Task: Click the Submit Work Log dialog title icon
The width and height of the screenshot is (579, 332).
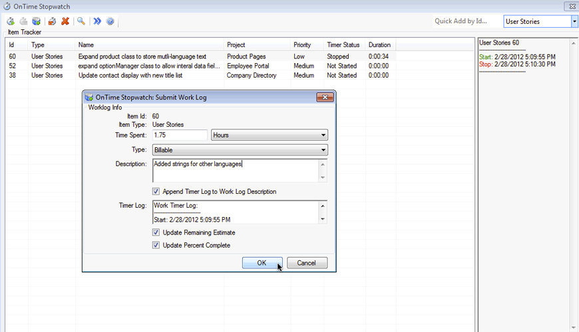Action: tap(89, 98)
